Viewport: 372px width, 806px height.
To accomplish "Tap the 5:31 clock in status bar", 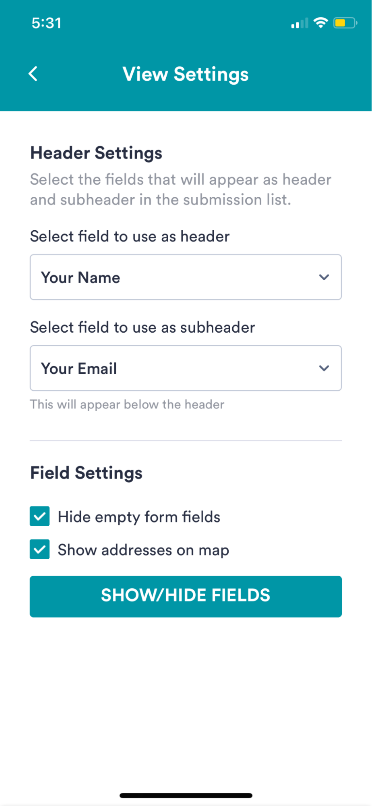I will tap(47, 23).
